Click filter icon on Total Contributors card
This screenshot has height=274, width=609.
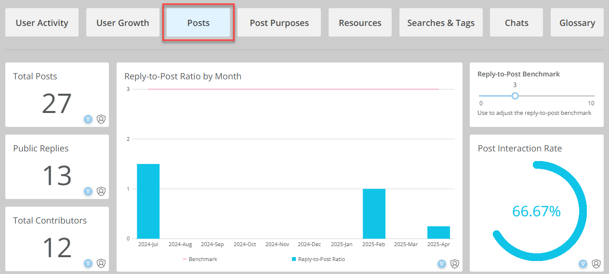[x=88, y=263]
